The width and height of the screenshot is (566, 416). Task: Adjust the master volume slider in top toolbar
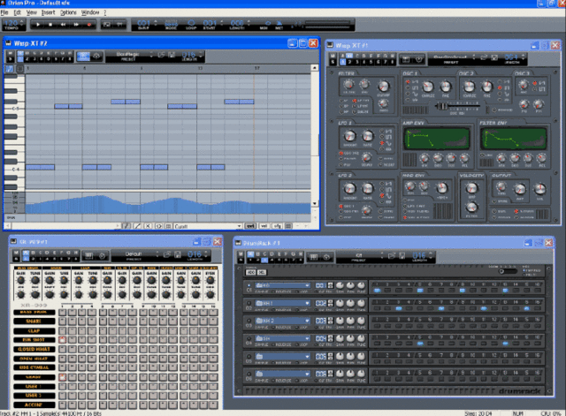(328, 24)
